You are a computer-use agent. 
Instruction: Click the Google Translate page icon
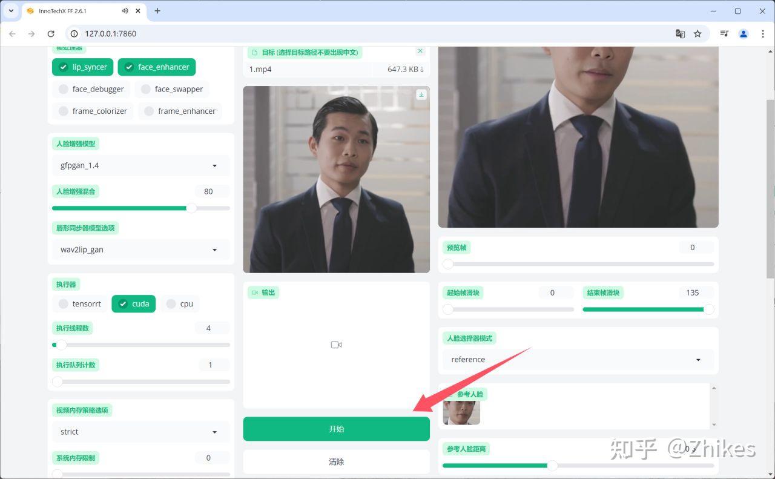point(680,34)
